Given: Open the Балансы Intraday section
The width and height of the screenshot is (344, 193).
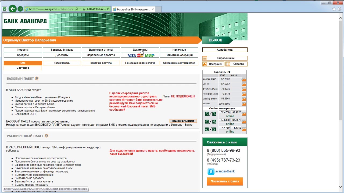Looking at the screenshot, I should tap(62, 50).
